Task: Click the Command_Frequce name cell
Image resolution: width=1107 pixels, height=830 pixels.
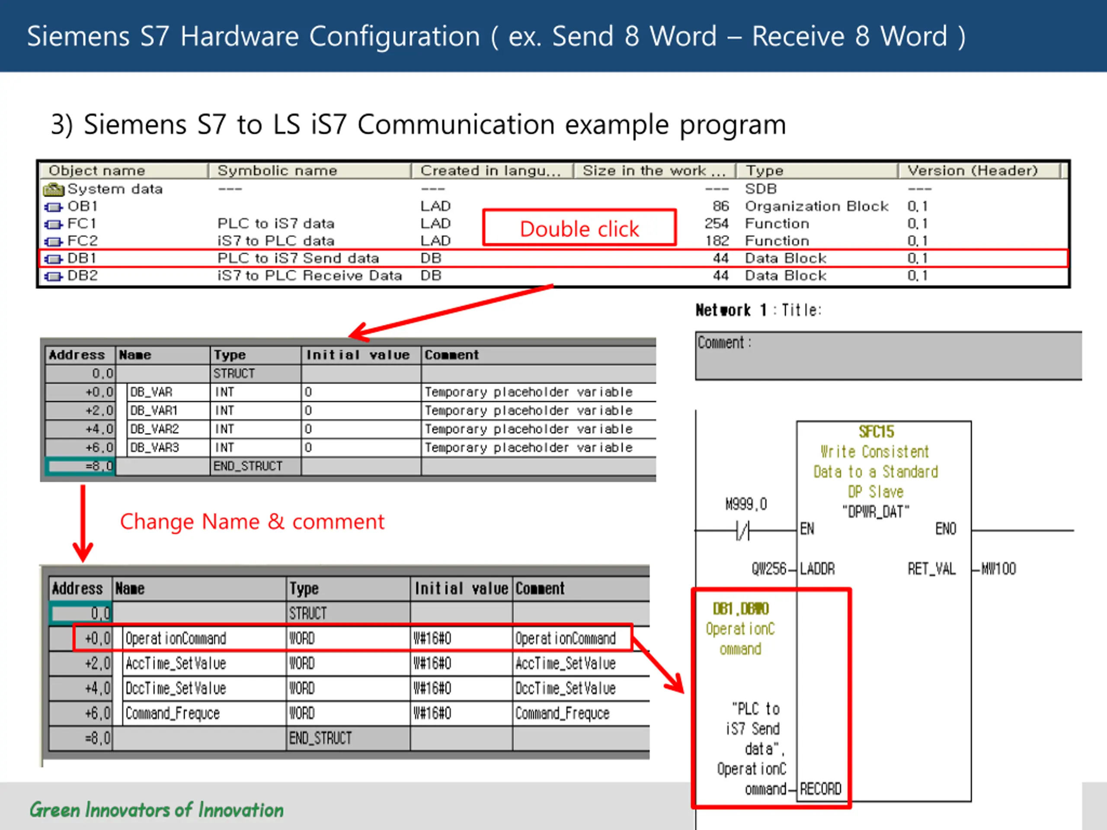Action: coord(204,713)
